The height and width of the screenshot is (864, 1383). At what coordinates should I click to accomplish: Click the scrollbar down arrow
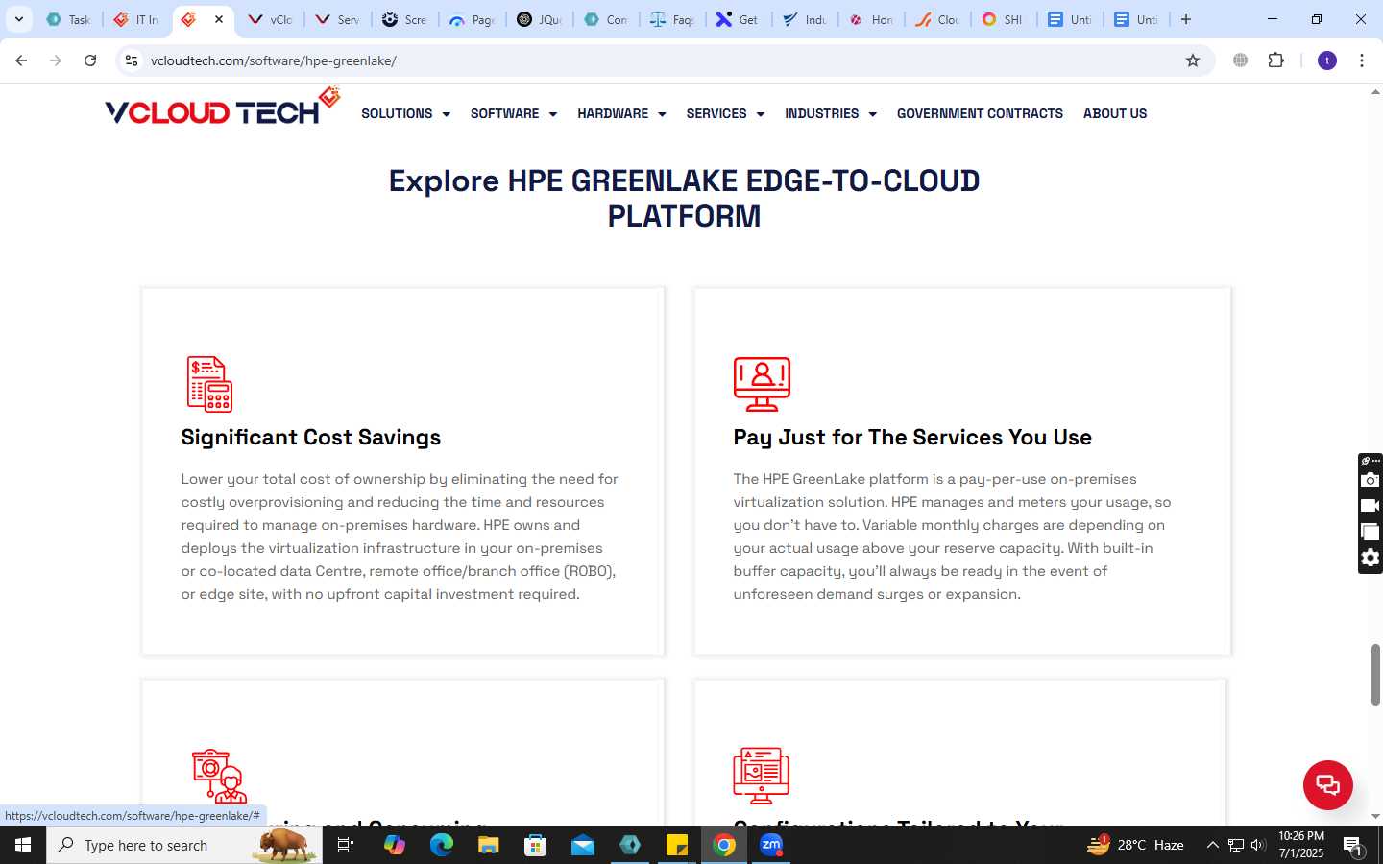click(x=1375, y=816)
